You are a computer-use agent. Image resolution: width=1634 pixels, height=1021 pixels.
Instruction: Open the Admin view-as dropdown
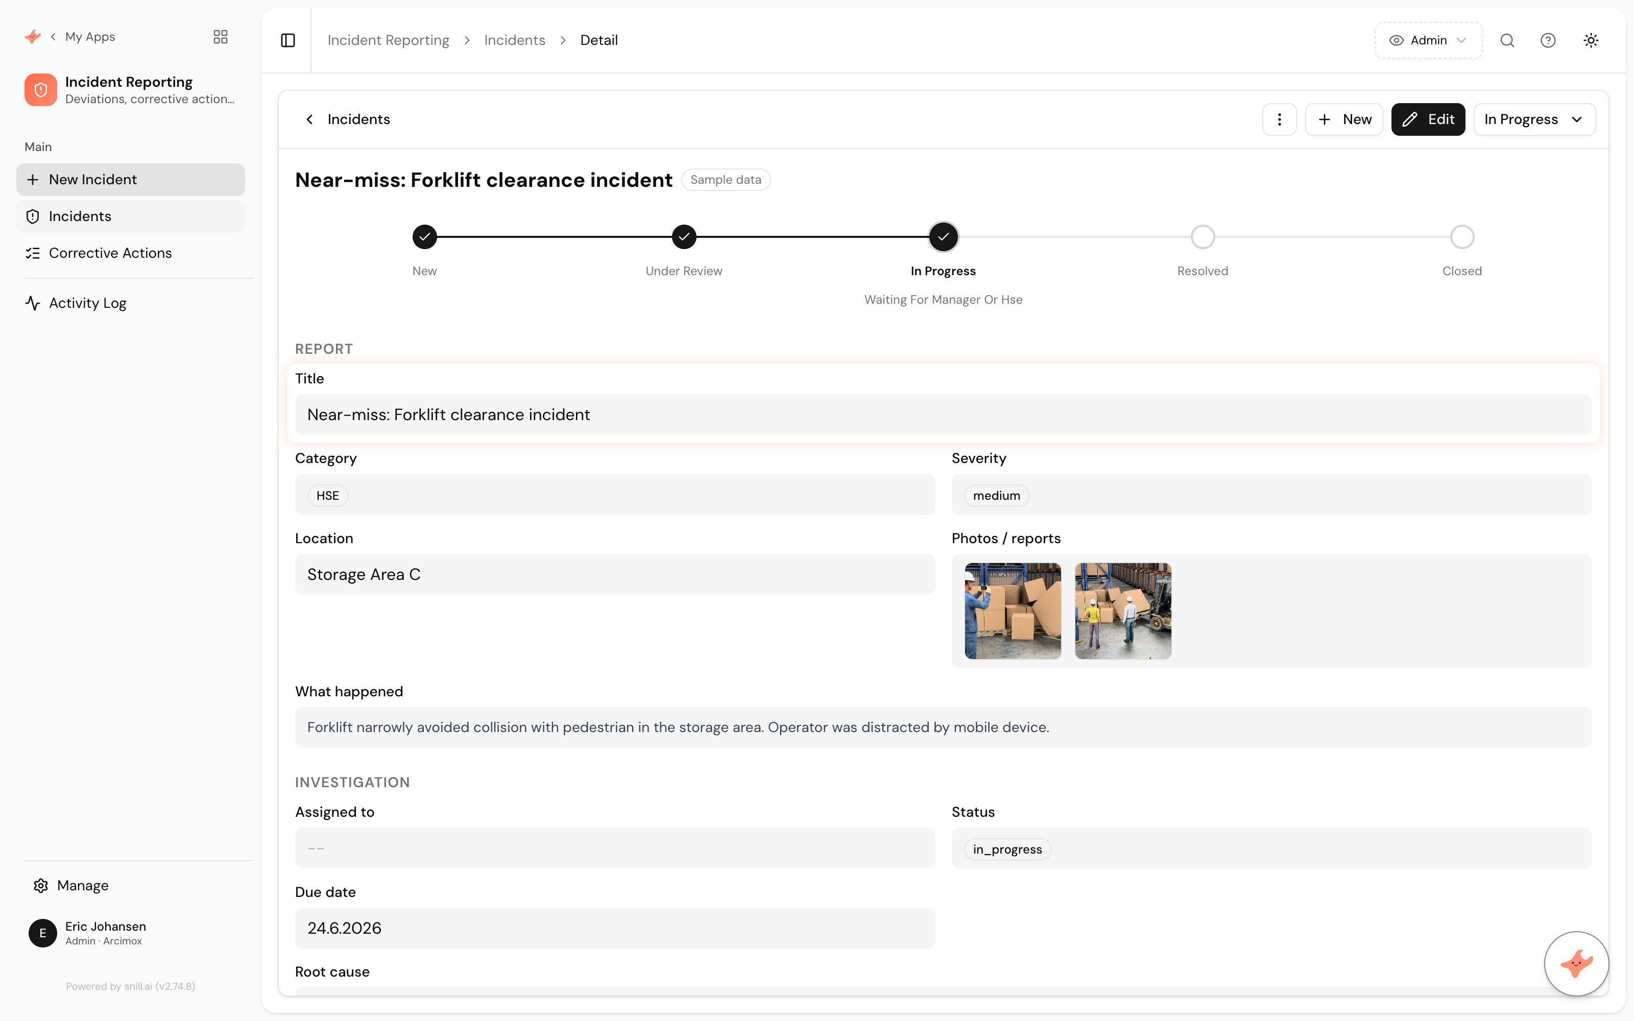1428,40
